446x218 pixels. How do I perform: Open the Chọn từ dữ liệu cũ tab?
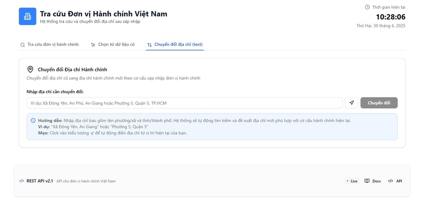[116, 45]
